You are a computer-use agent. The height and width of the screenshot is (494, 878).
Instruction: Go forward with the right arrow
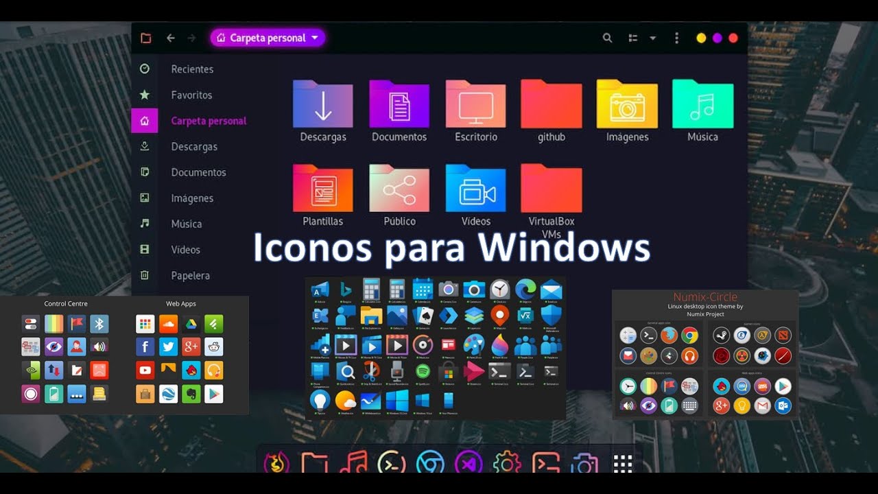tap(191, 38)
